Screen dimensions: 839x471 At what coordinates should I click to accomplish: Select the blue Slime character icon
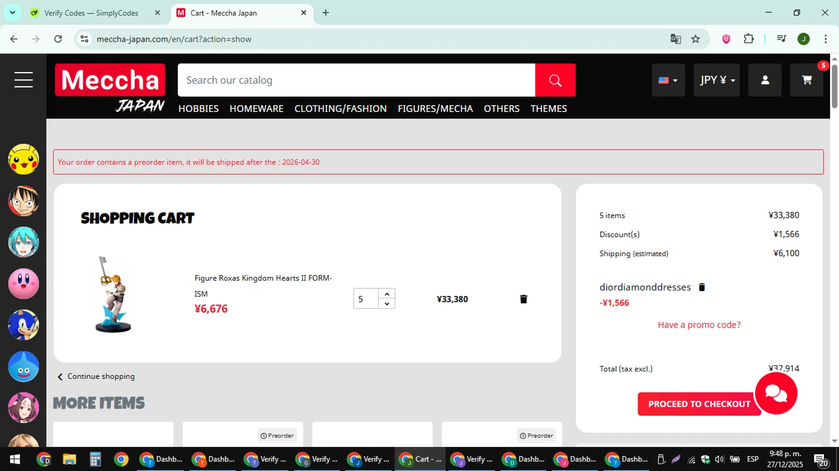coord(23,367)
